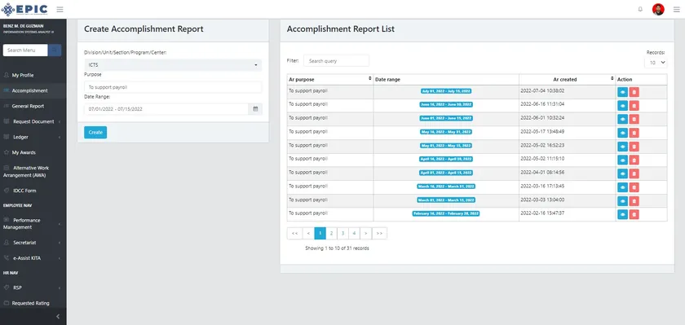This screenshot has width=685, height=325.
Task: Go to previous page with < button
Action: point(308,234)
